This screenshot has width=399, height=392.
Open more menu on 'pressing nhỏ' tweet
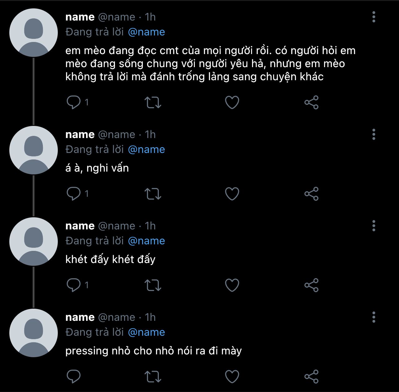[x=374, y=317]
